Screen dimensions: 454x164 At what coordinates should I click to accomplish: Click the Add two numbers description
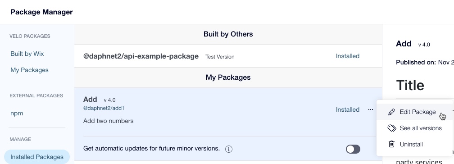[108, 121]
